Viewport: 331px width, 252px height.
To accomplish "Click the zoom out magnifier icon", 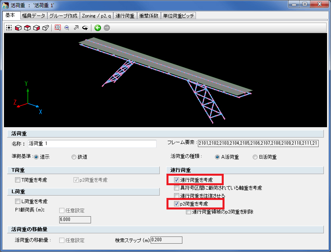I will point(67,28).
